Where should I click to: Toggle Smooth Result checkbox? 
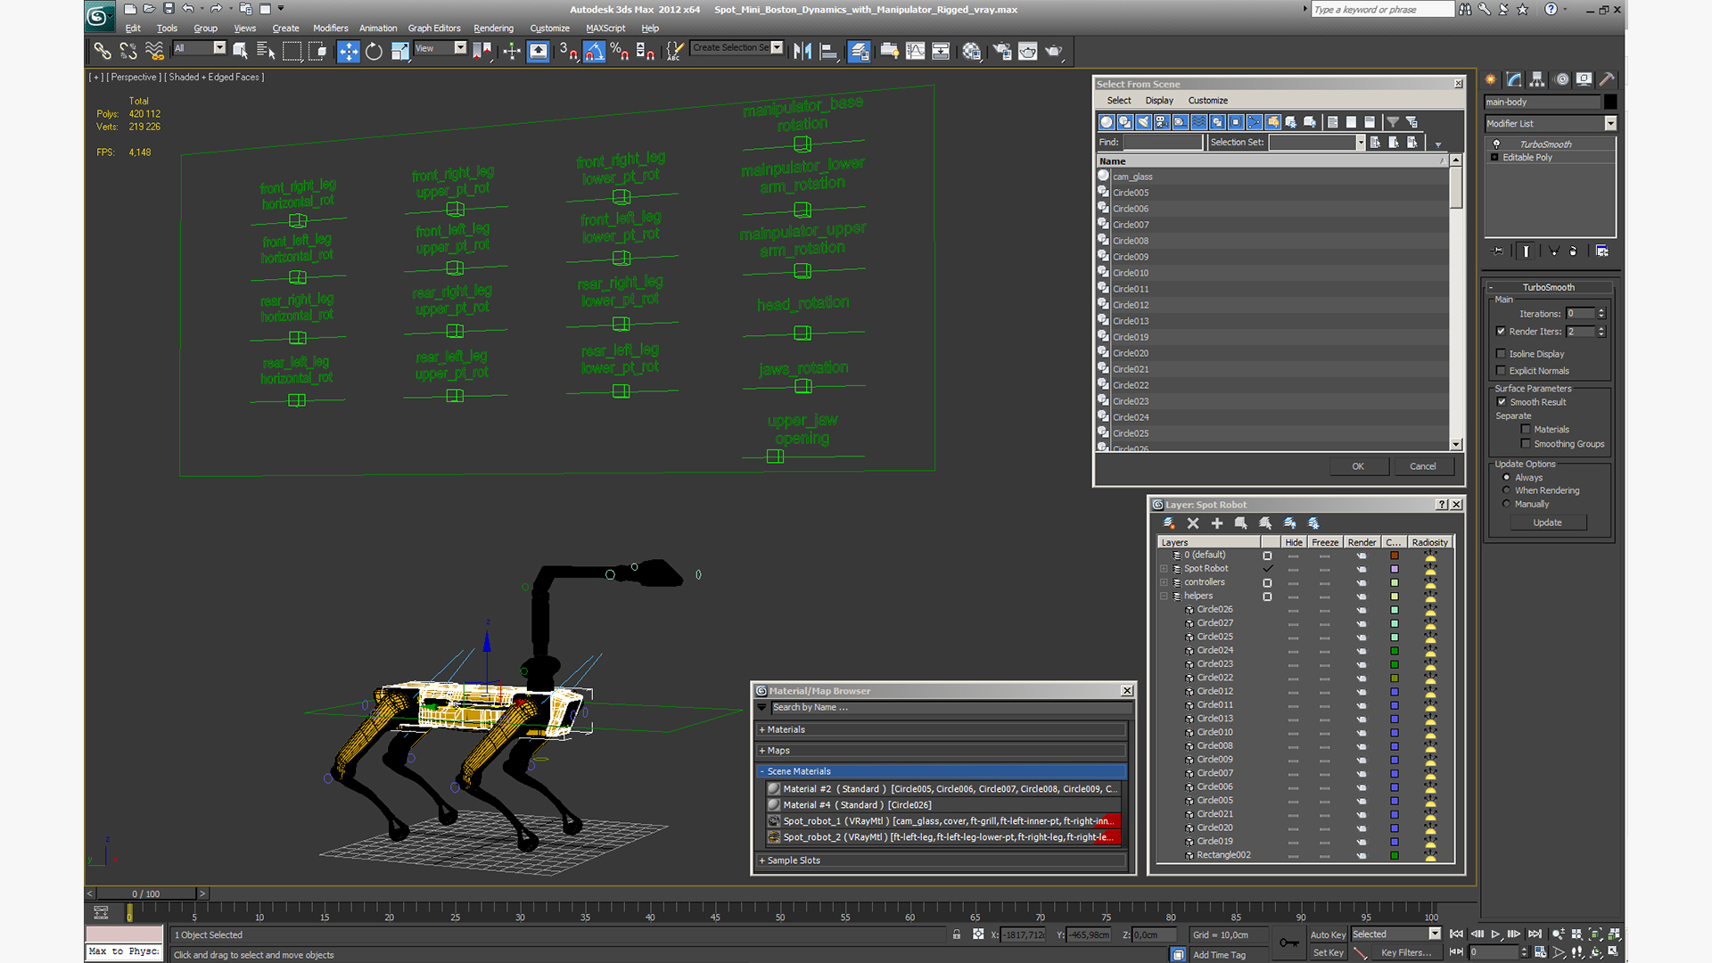click(1502, 402)
